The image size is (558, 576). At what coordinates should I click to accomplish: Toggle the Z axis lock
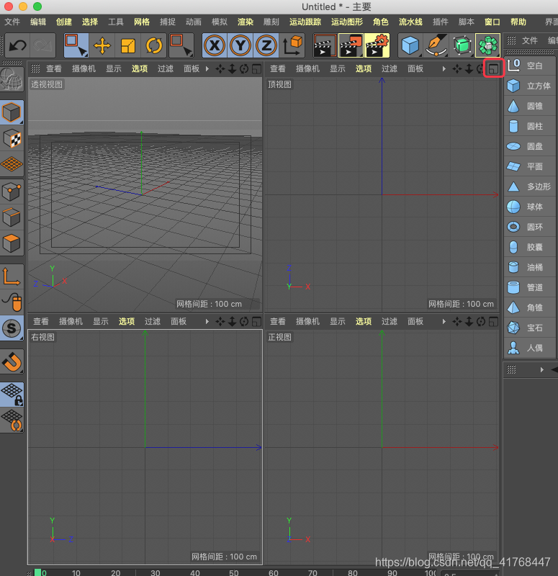coord(266,45)
